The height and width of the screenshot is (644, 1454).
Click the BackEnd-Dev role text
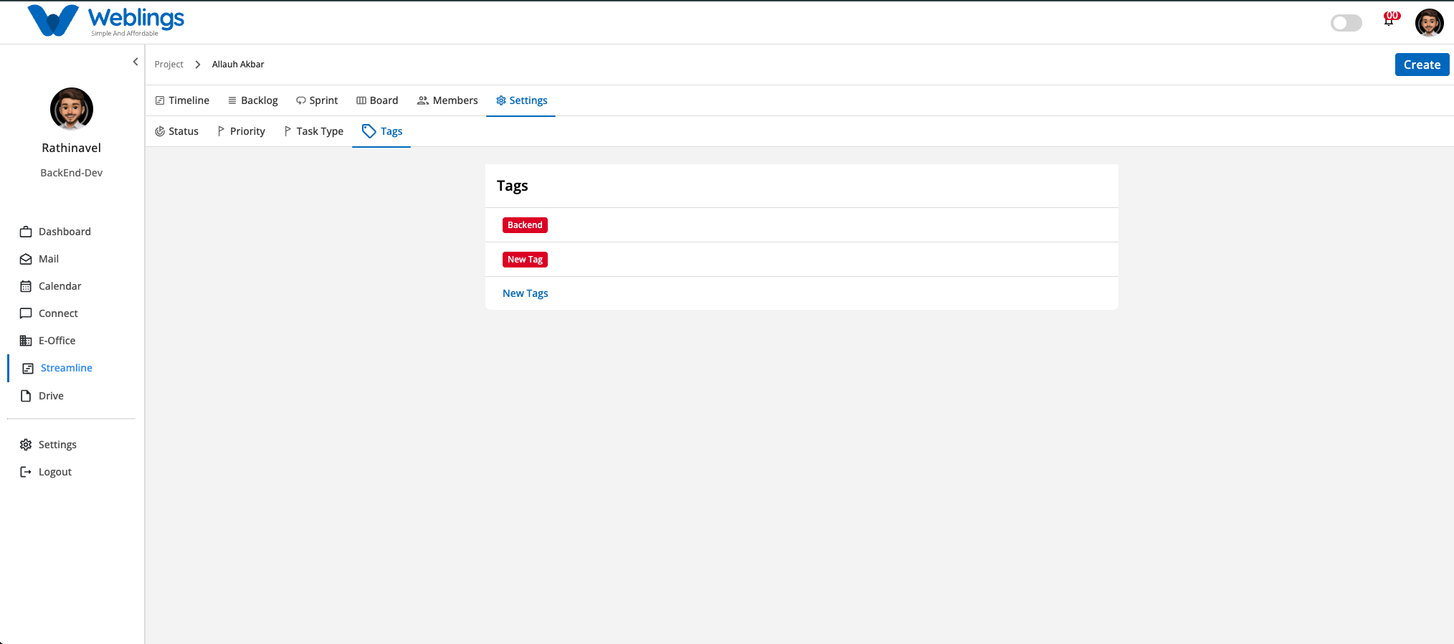tap(72, 173)
